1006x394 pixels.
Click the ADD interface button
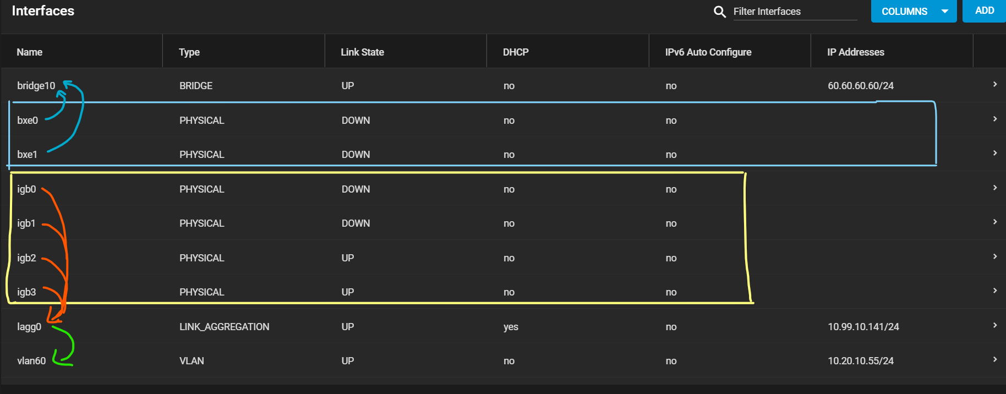(984, 11)
